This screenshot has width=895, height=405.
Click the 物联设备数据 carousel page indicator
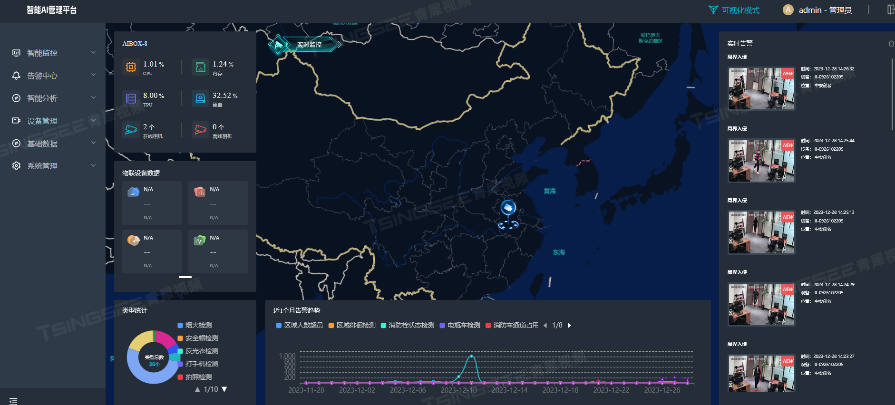coord(185,277)
